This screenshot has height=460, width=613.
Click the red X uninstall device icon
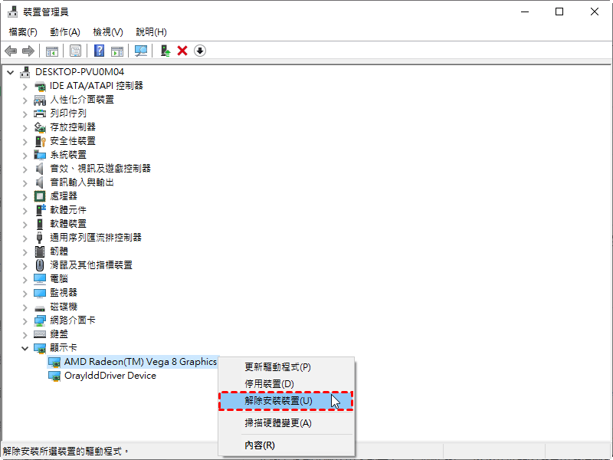[182, 51]
